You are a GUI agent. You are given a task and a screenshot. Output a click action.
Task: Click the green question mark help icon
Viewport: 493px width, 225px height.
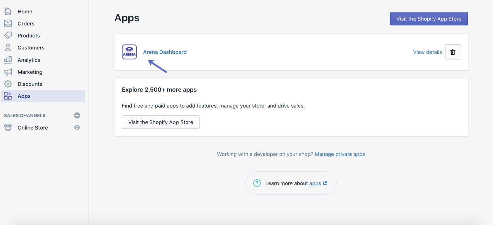[x=257, y=183]
